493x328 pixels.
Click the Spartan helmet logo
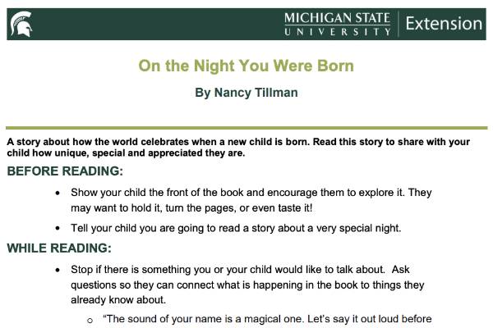21,24
